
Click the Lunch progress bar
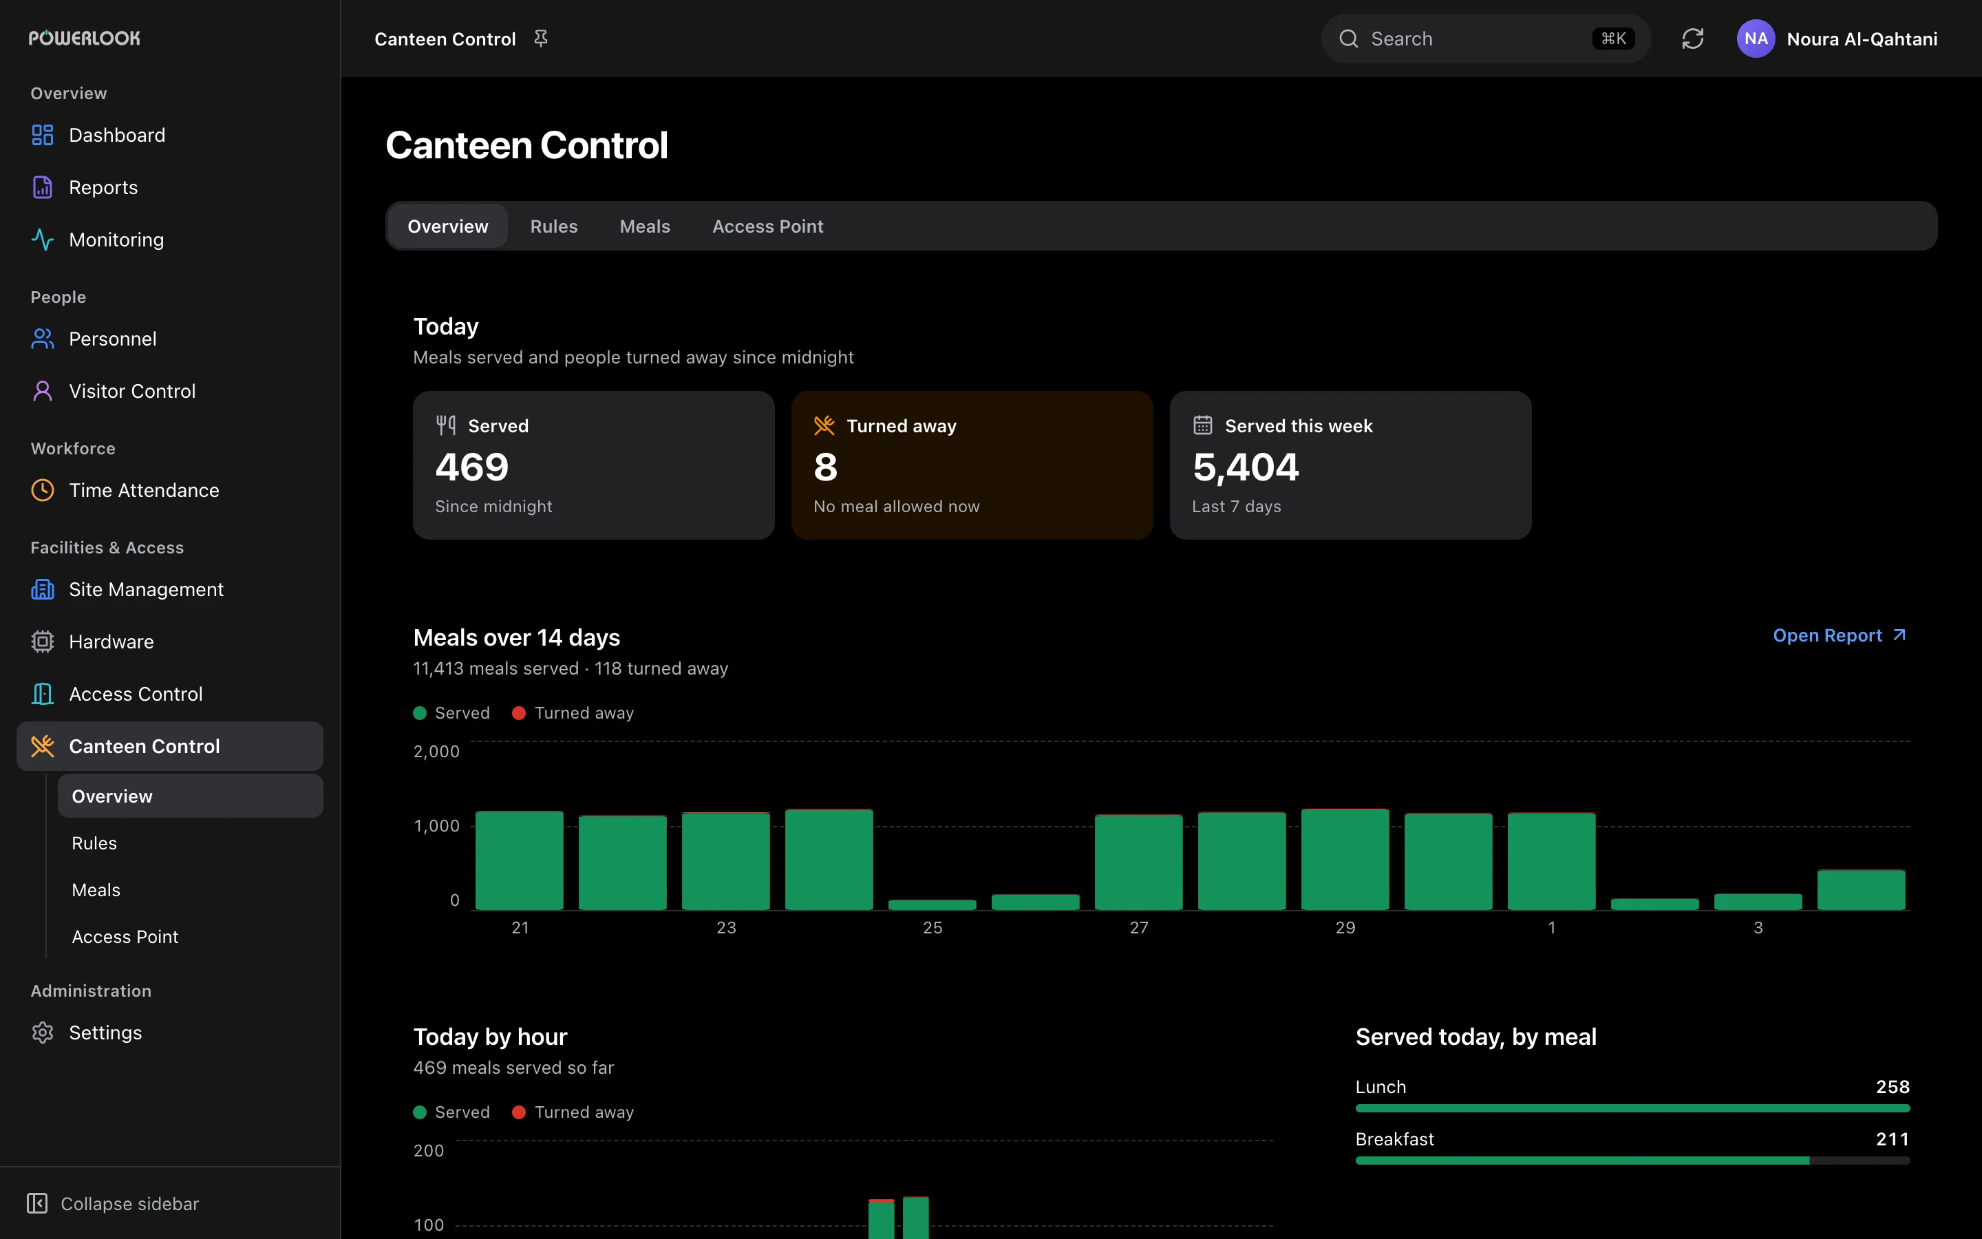click(1632, 1109)
